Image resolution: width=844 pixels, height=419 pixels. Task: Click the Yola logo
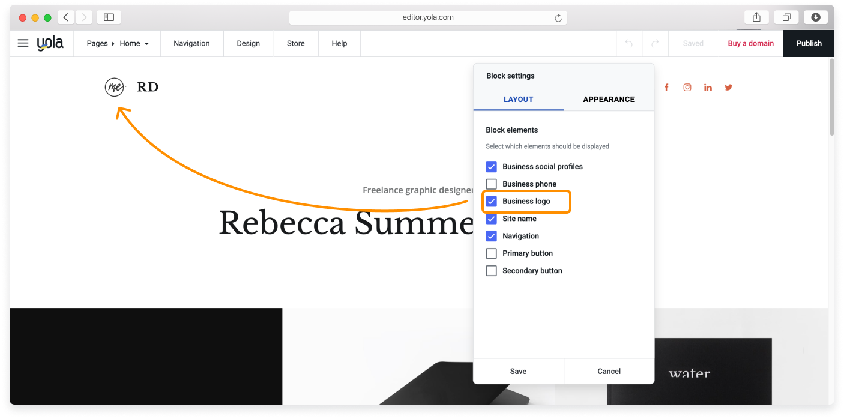click(50, 43)
